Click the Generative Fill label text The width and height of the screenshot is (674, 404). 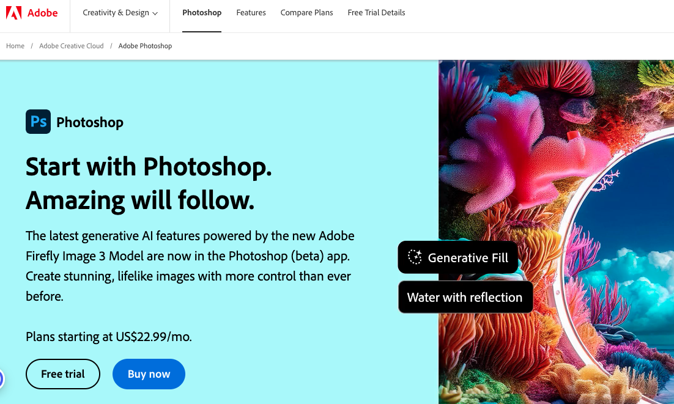pos(468,257)
